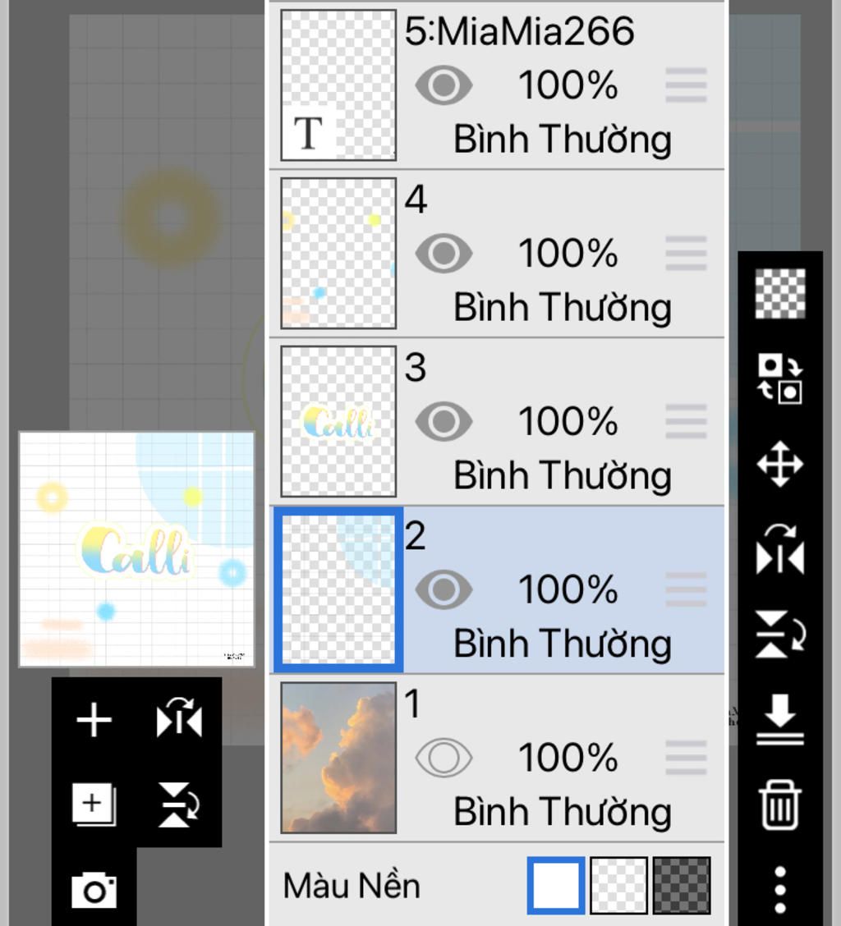This screenshot has height=926, width=841.
Task: Tap the plus icon to add a layer
Action: 94,720
